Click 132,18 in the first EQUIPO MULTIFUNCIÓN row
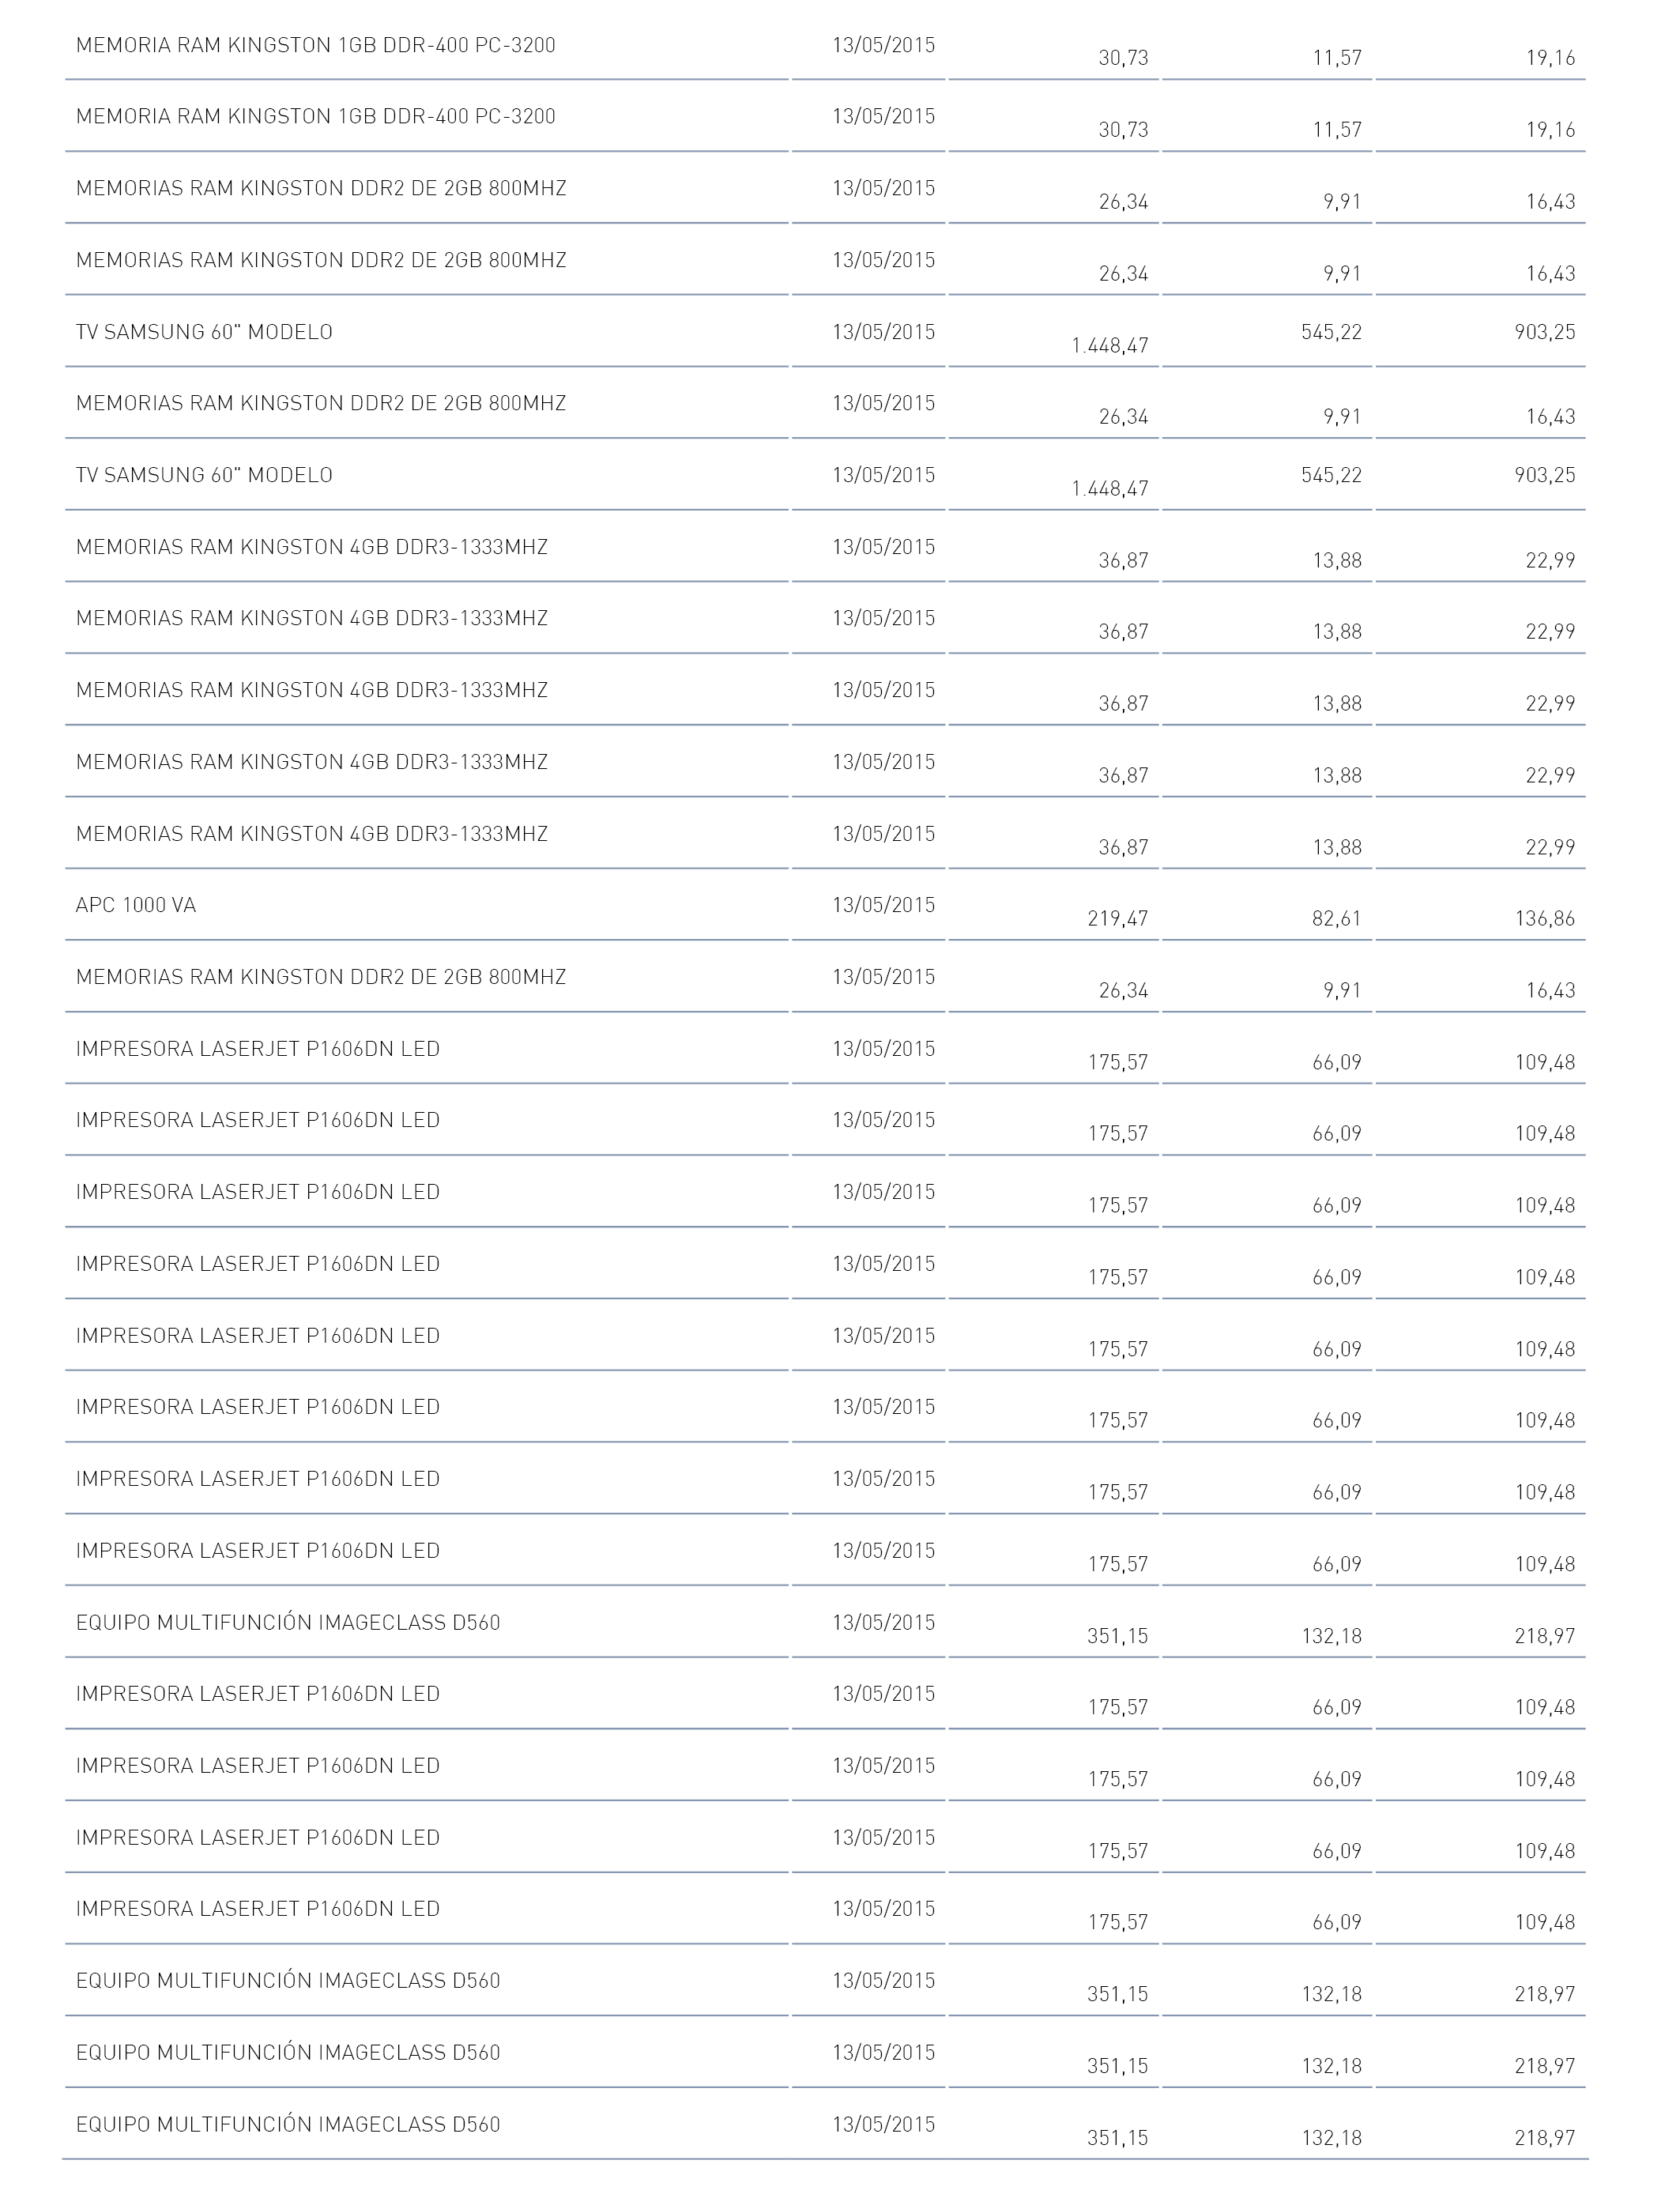The height and width of the screenshot is (2194, 1680). click(1331, 1636)
